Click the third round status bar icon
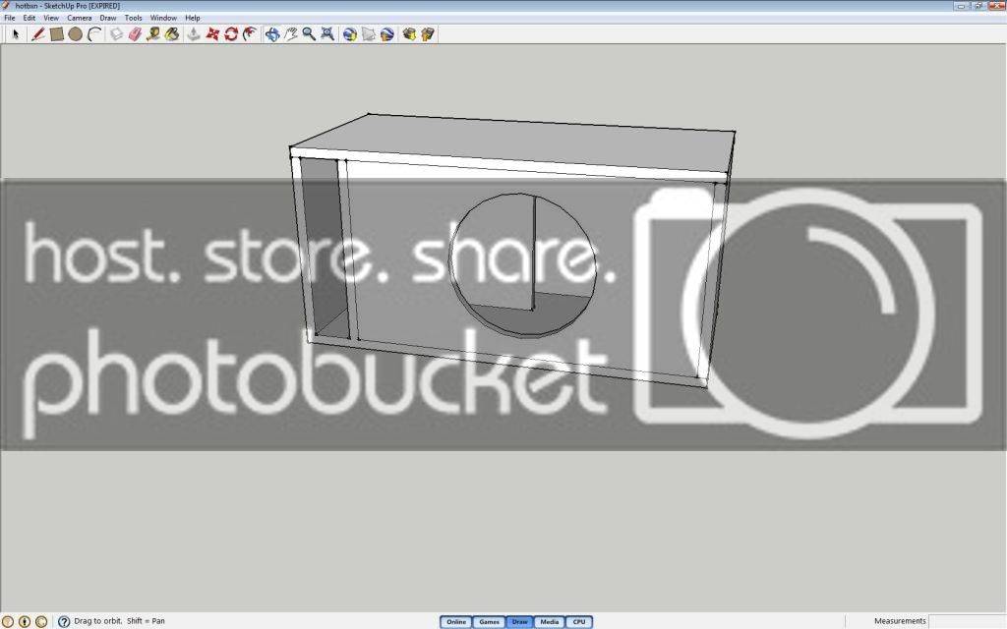The image size is (1007, 629). [41, 621]
